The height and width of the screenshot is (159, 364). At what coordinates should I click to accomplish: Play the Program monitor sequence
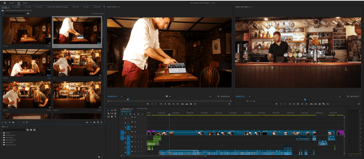pos(298,104)
